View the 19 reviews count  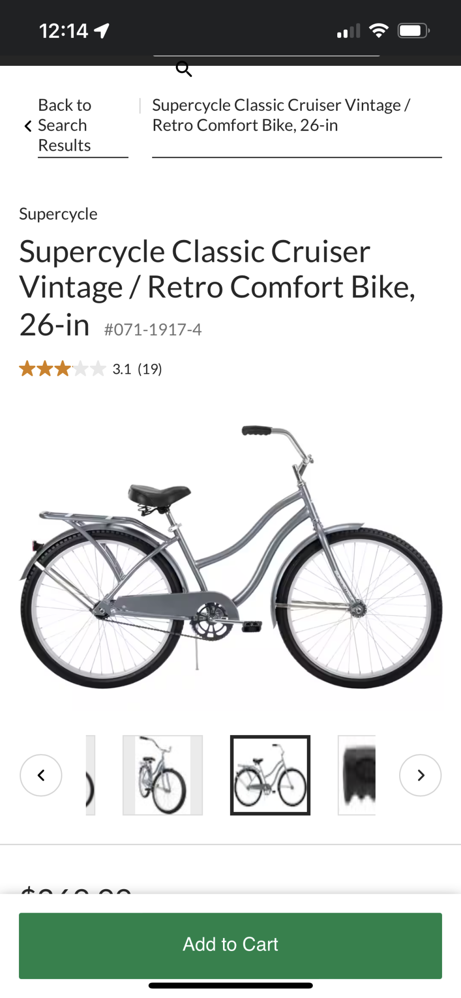[x=150, y=369]
